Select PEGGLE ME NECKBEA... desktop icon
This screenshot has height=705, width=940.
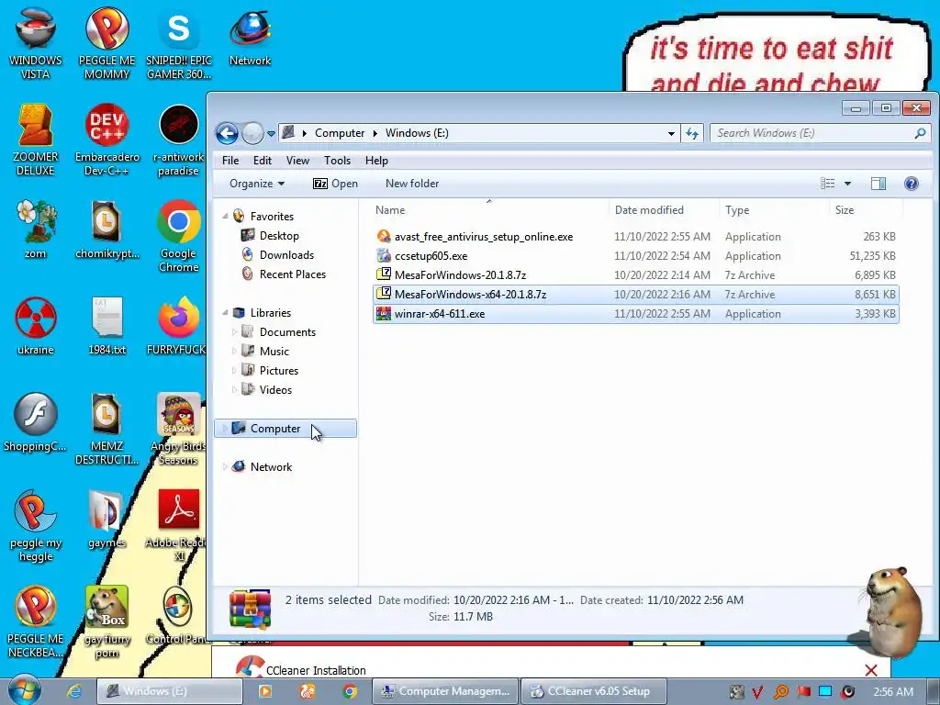click(x=36, y=621)
